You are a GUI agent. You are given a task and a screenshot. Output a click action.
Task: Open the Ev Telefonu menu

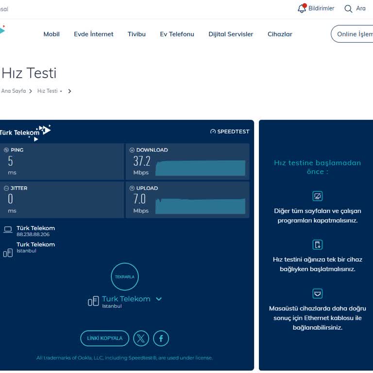[177, 34]
